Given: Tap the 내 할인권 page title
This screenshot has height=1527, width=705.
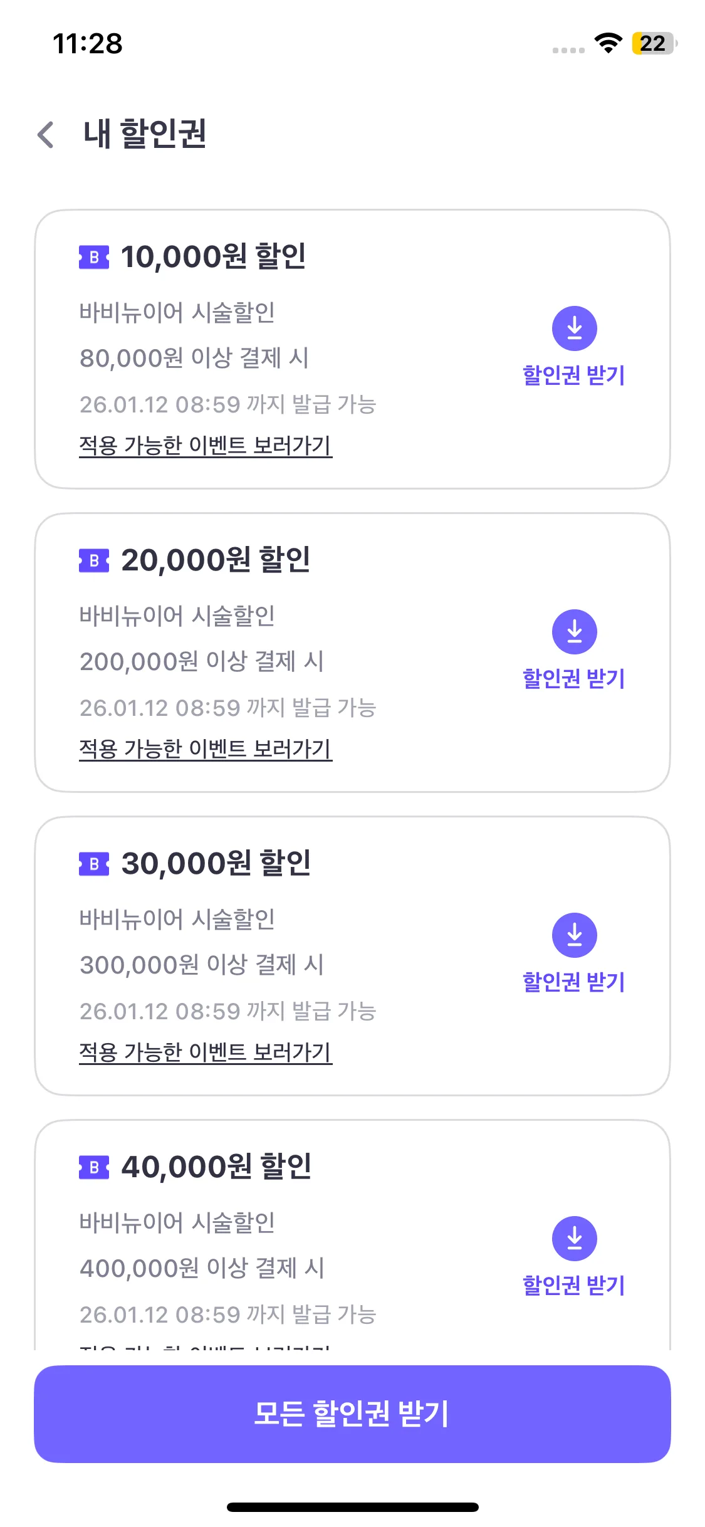Looking at the screenshot, I should coord(145,134).
